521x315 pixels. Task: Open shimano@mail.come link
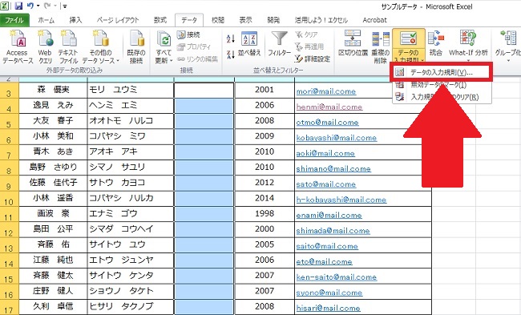tap(333, 169)
